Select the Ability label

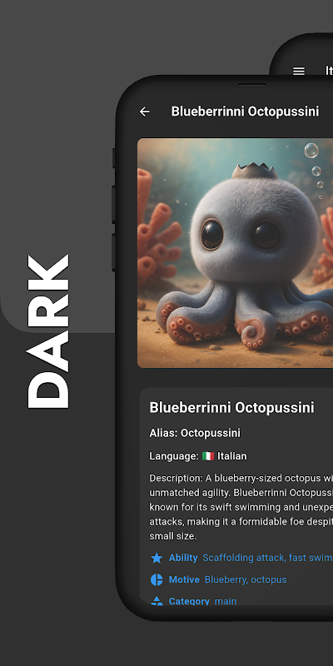tap(183, 558)
